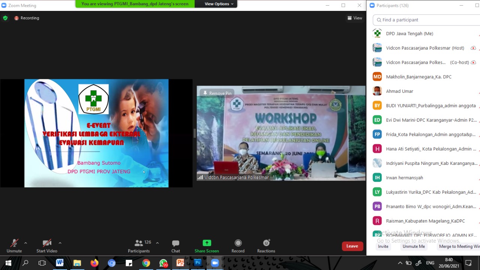Viewport: 480px width, 270px height.
Task: Expand arrow next to Participants count
Action: click(157, 243)
